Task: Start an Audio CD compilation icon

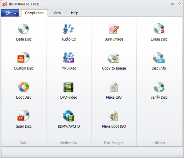Action: point(69,29)
